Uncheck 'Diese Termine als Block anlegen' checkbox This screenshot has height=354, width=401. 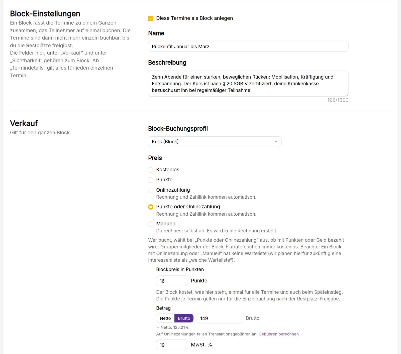click(151, 19)
